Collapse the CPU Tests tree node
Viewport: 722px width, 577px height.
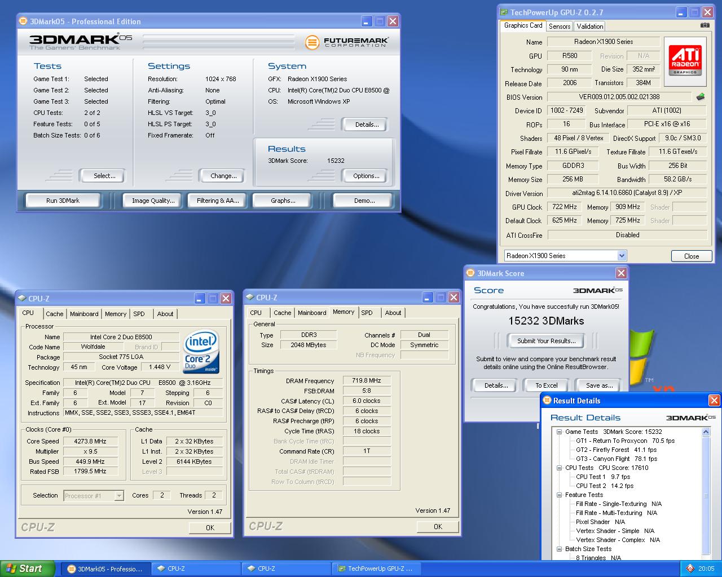pos(559,468)
